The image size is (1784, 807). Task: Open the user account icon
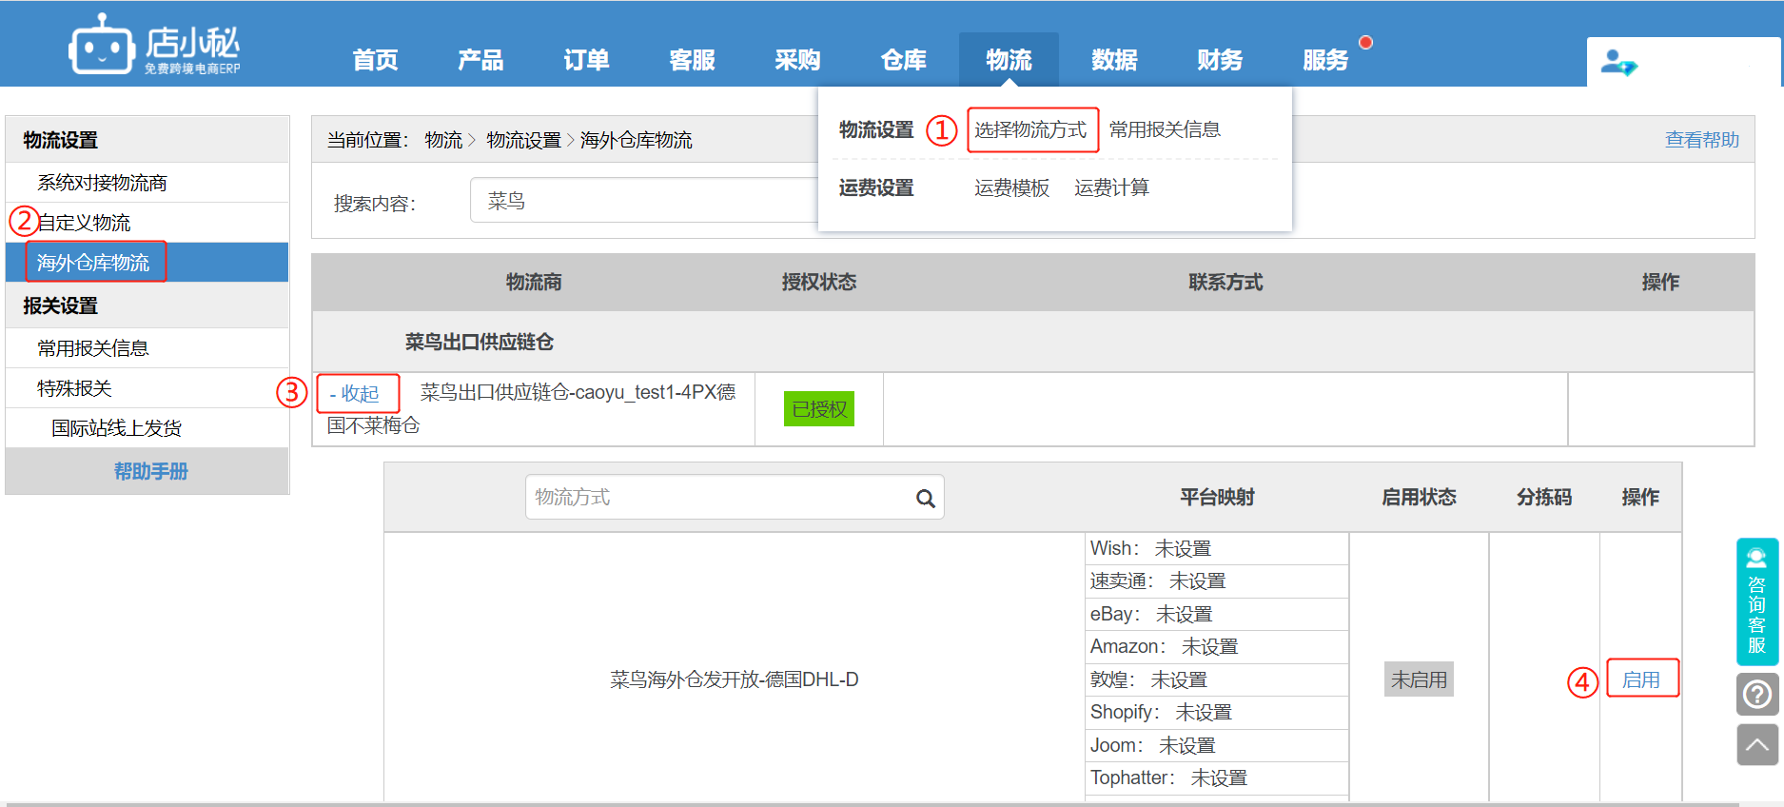1617,63
